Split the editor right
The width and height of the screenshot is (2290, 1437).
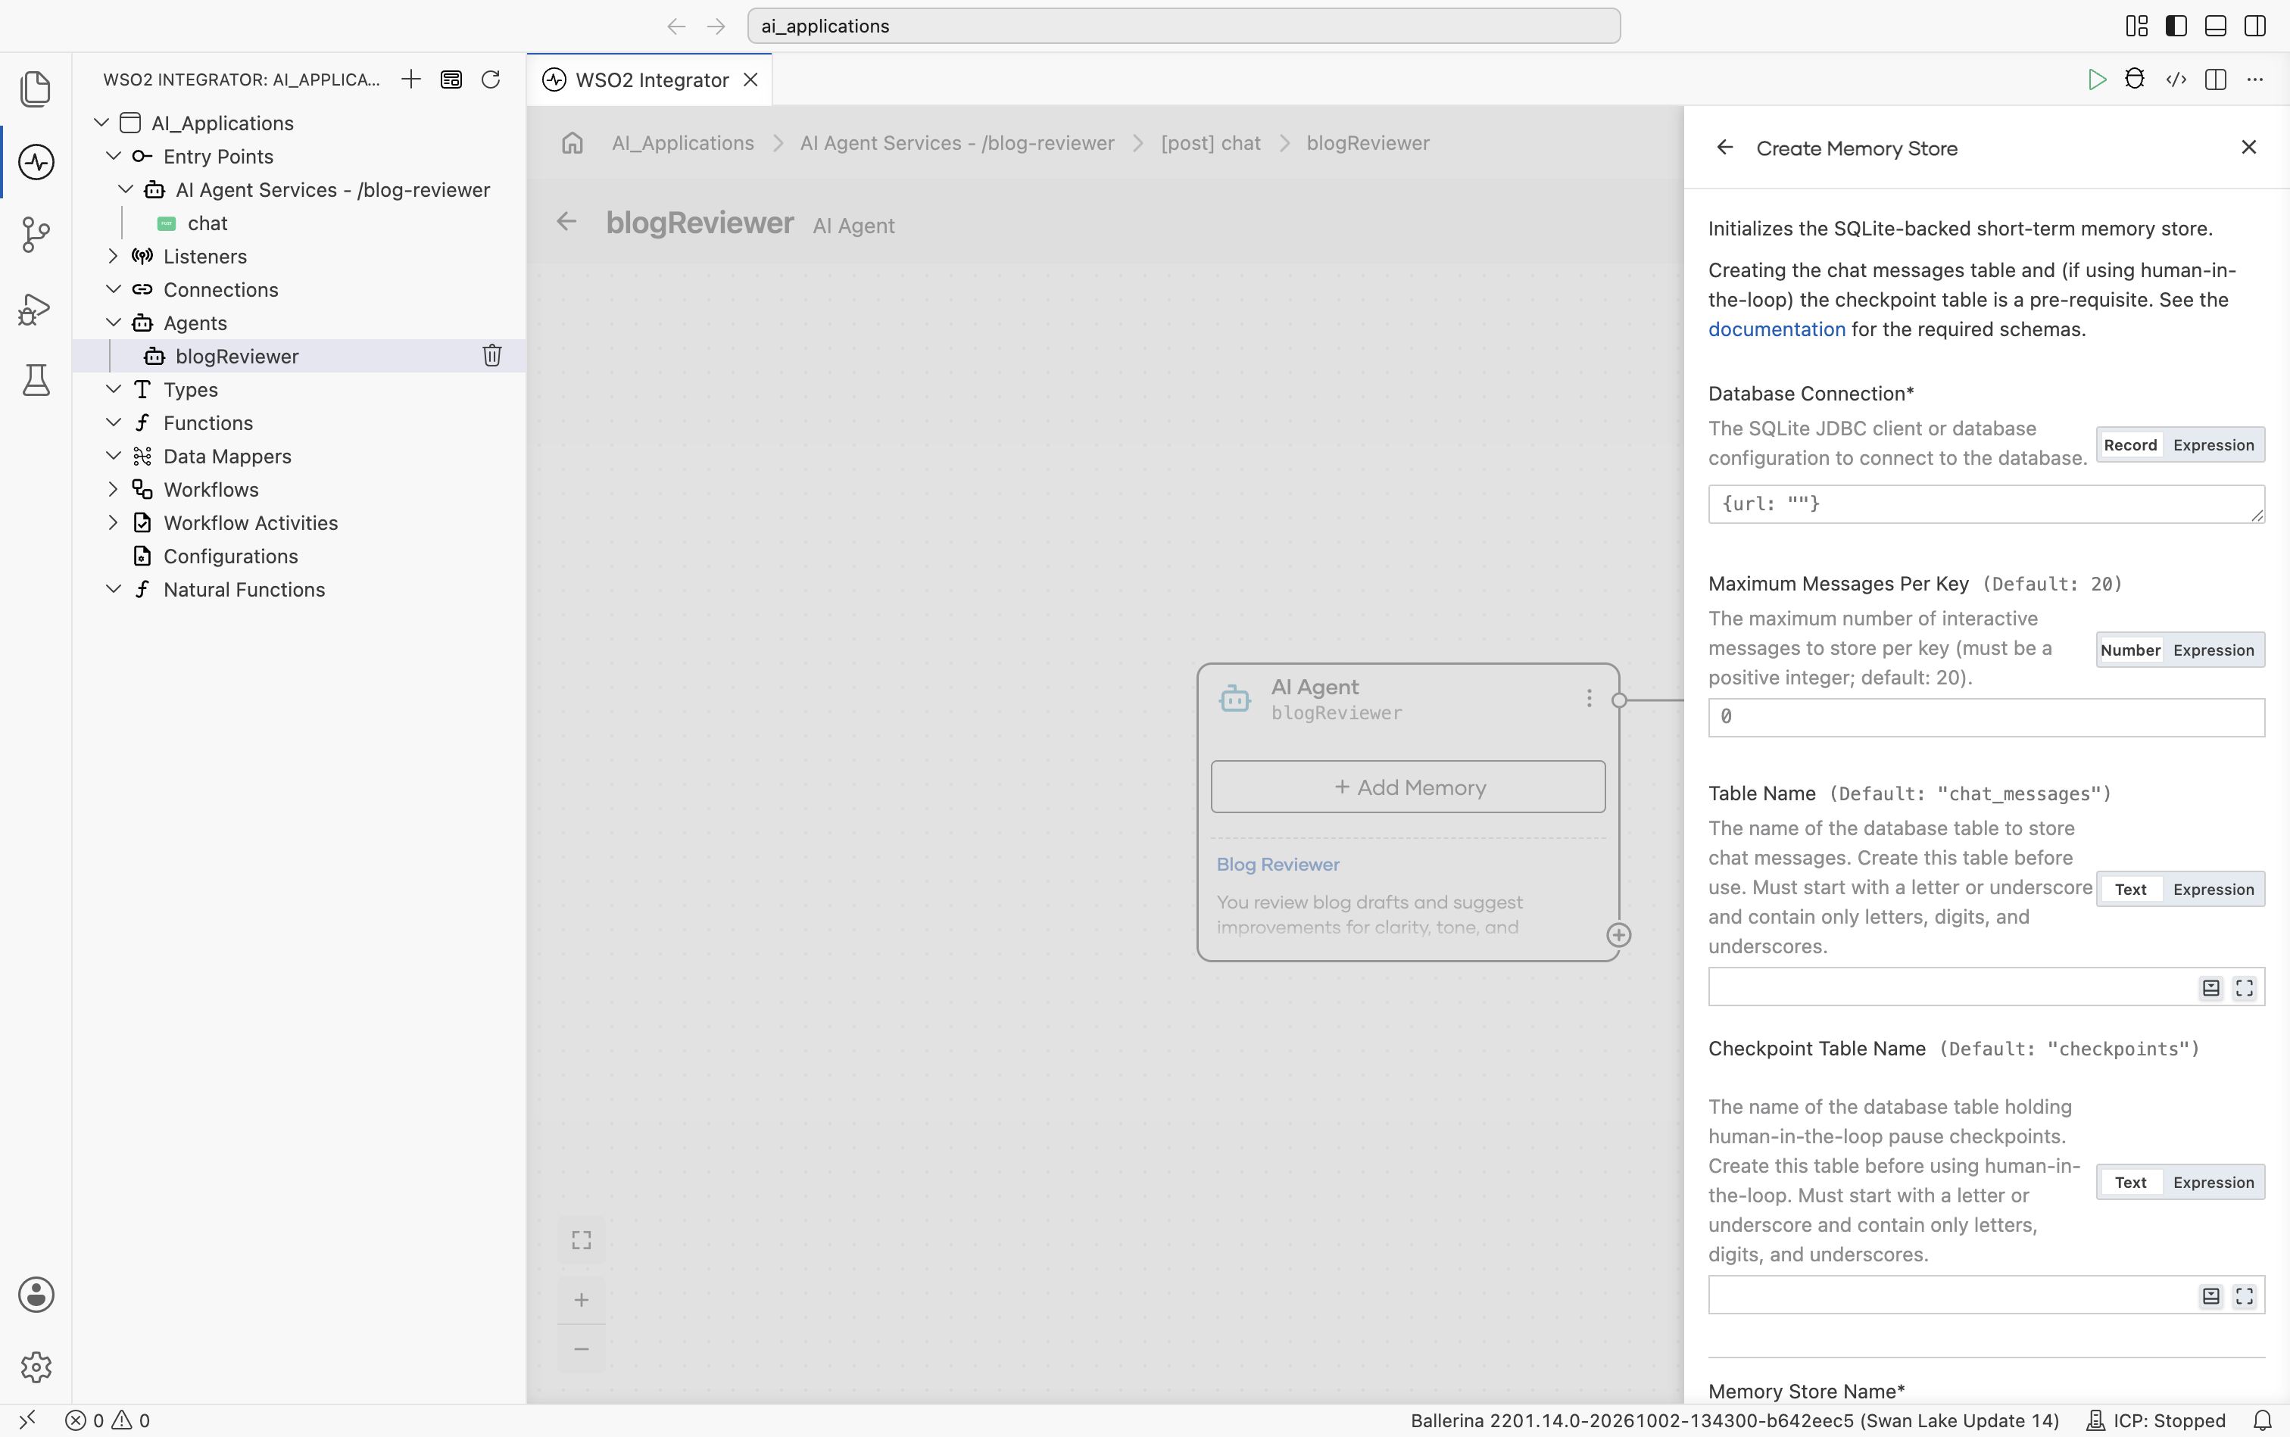tap(2216, 79)
